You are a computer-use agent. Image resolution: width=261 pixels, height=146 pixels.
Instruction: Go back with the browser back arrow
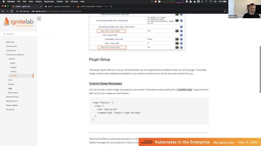click(3, 11)
